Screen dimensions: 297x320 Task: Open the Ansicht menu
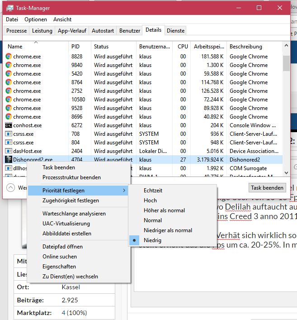click(x=62, y=19)
